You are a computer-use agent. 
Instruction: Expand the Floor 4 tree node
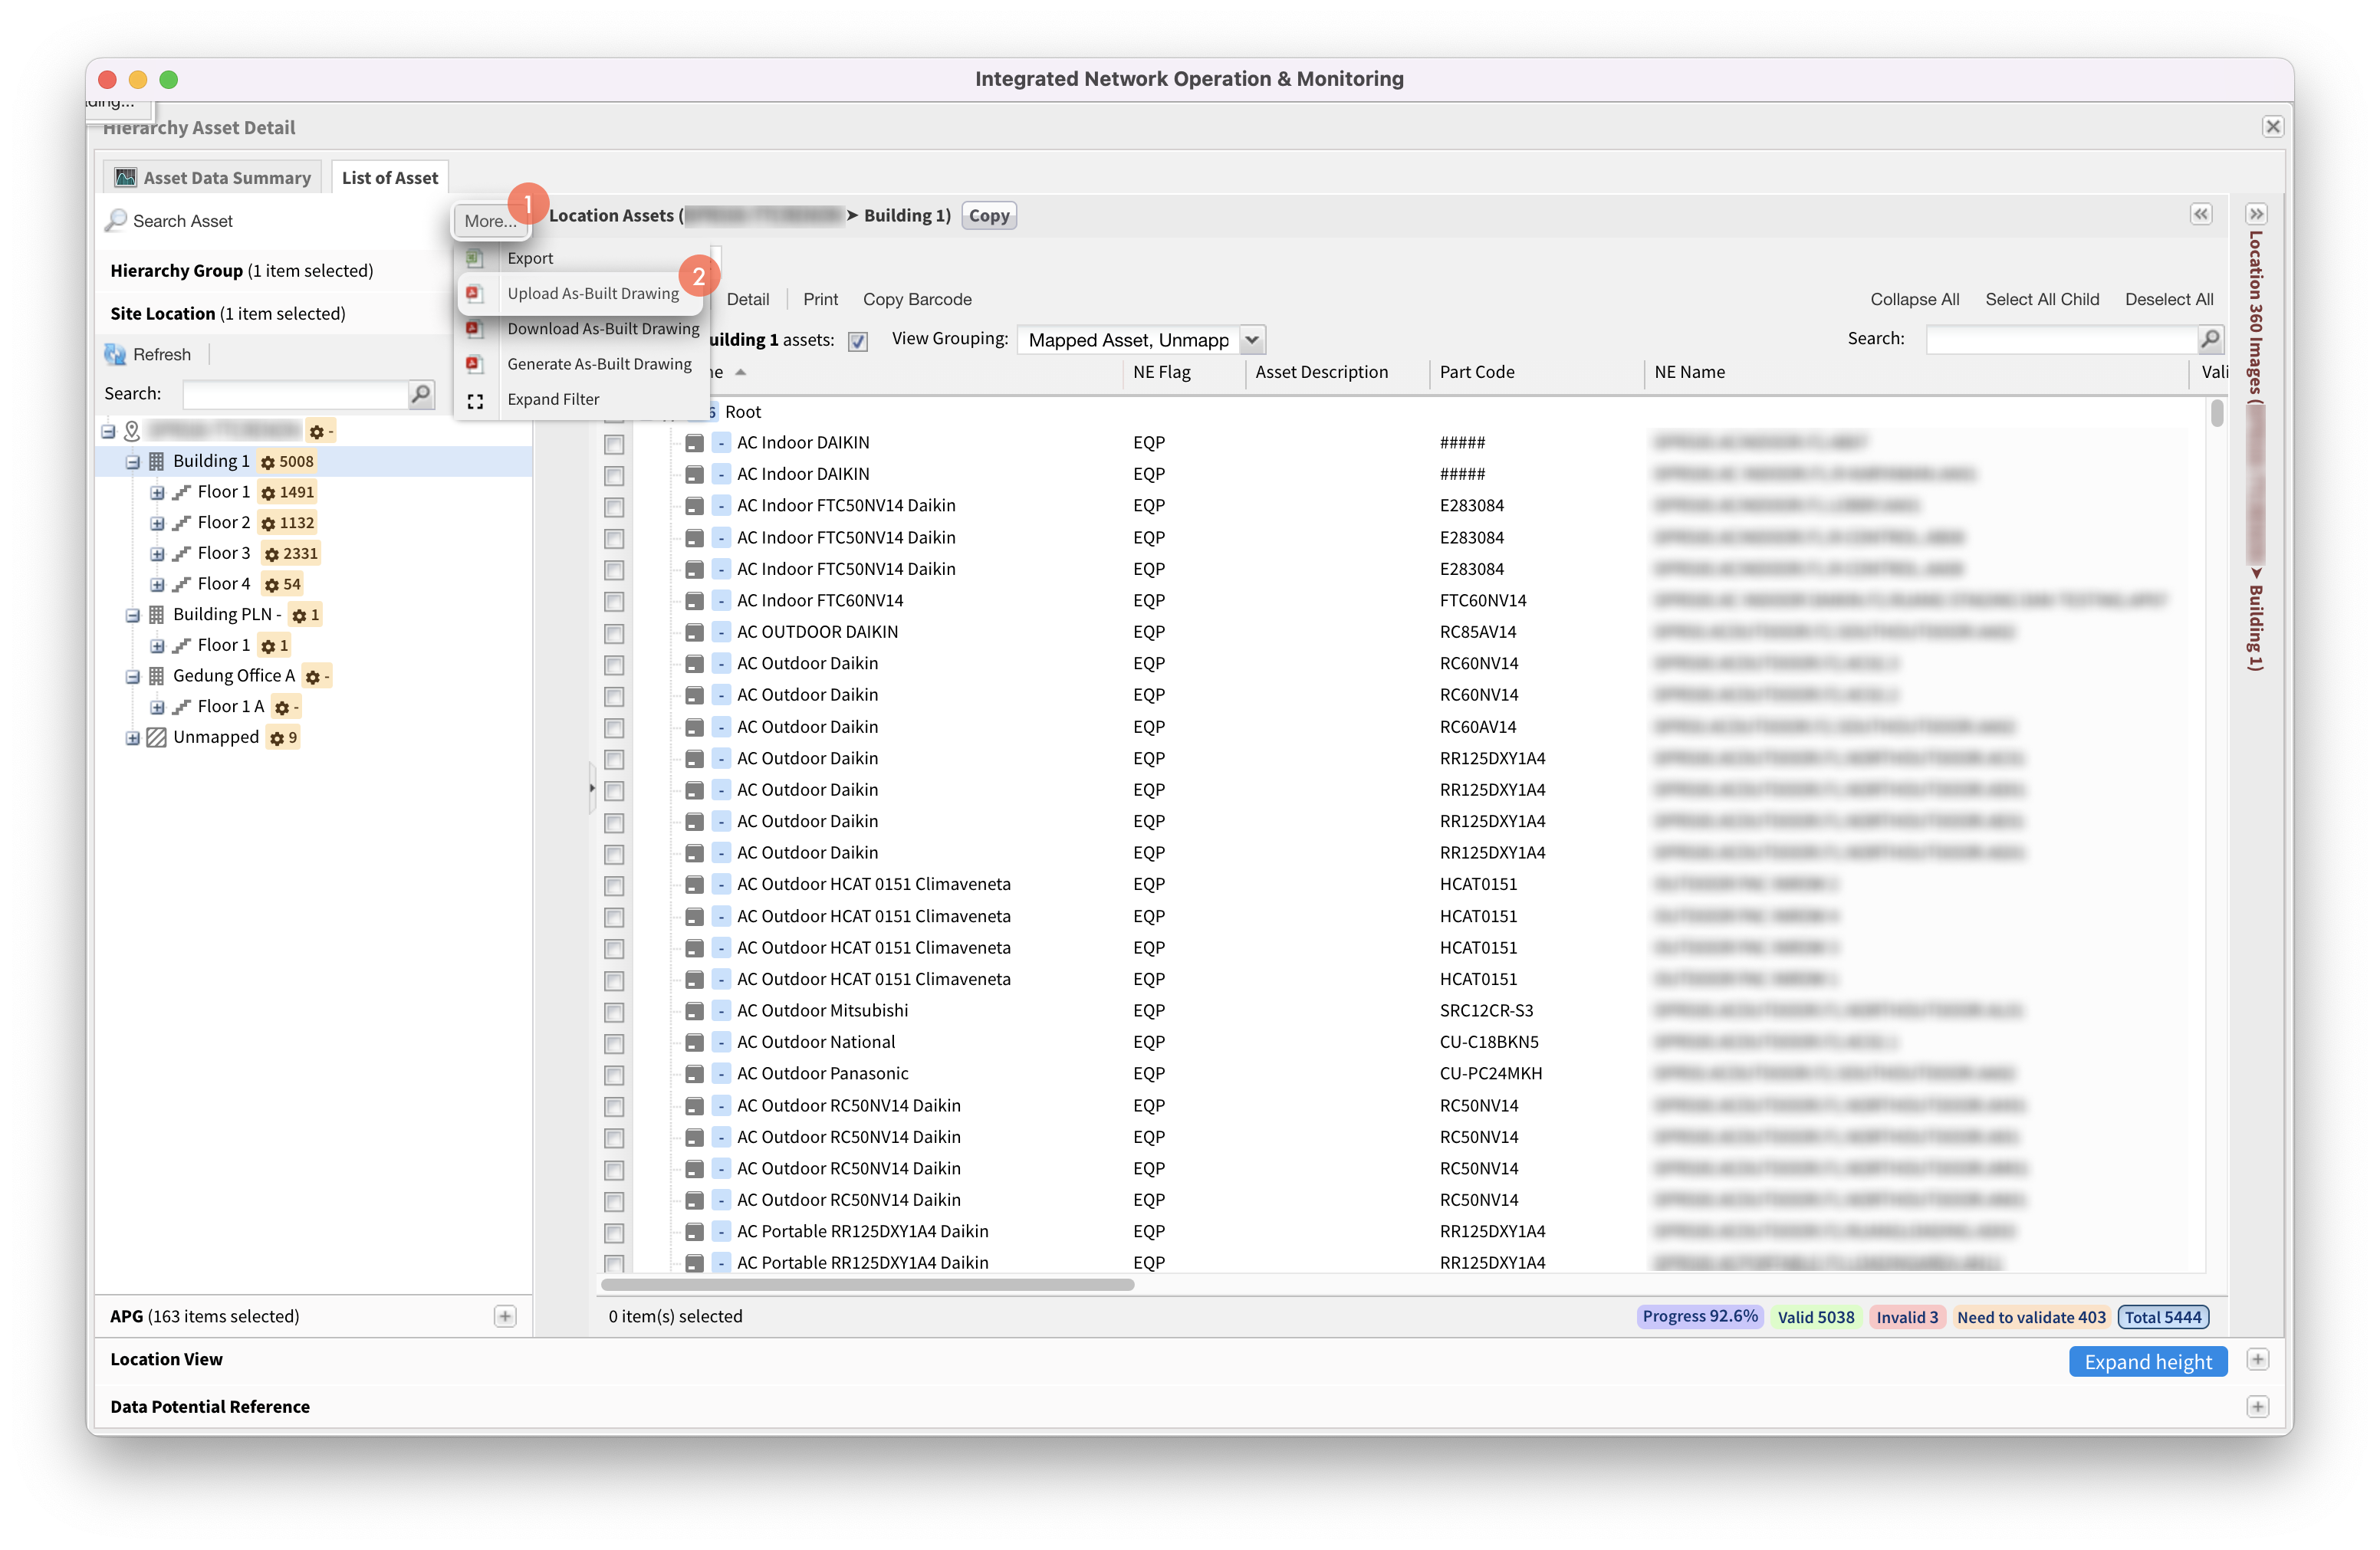click(x=157, y=584)
